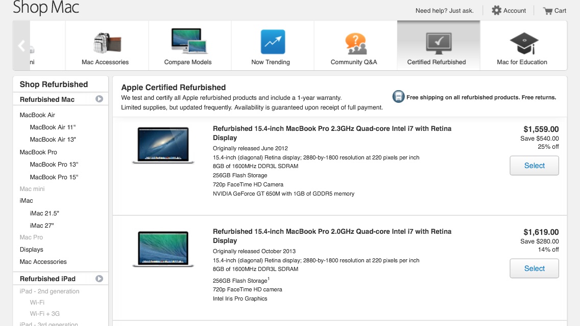
Task: Click the Apple Certified Refurbished heading
Action: tap(174, 87)
